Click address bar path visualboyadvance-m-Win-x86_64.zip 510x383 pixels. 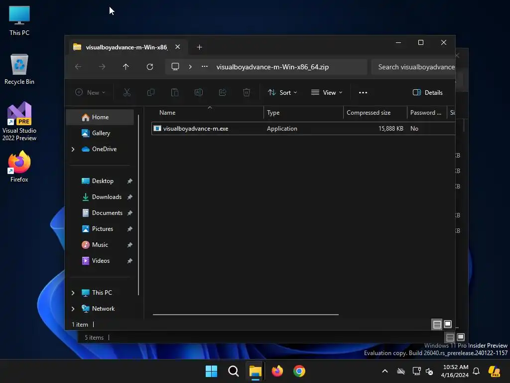pos(272,67)
